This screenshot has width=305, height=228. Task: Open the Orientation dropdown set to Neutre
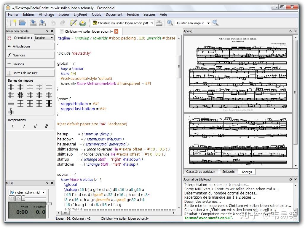tap(44, 38)
